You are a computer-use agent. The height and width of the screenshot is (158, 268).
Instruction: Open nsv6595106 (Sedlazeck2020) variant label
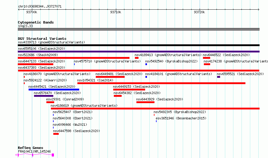tap(42, 49)
